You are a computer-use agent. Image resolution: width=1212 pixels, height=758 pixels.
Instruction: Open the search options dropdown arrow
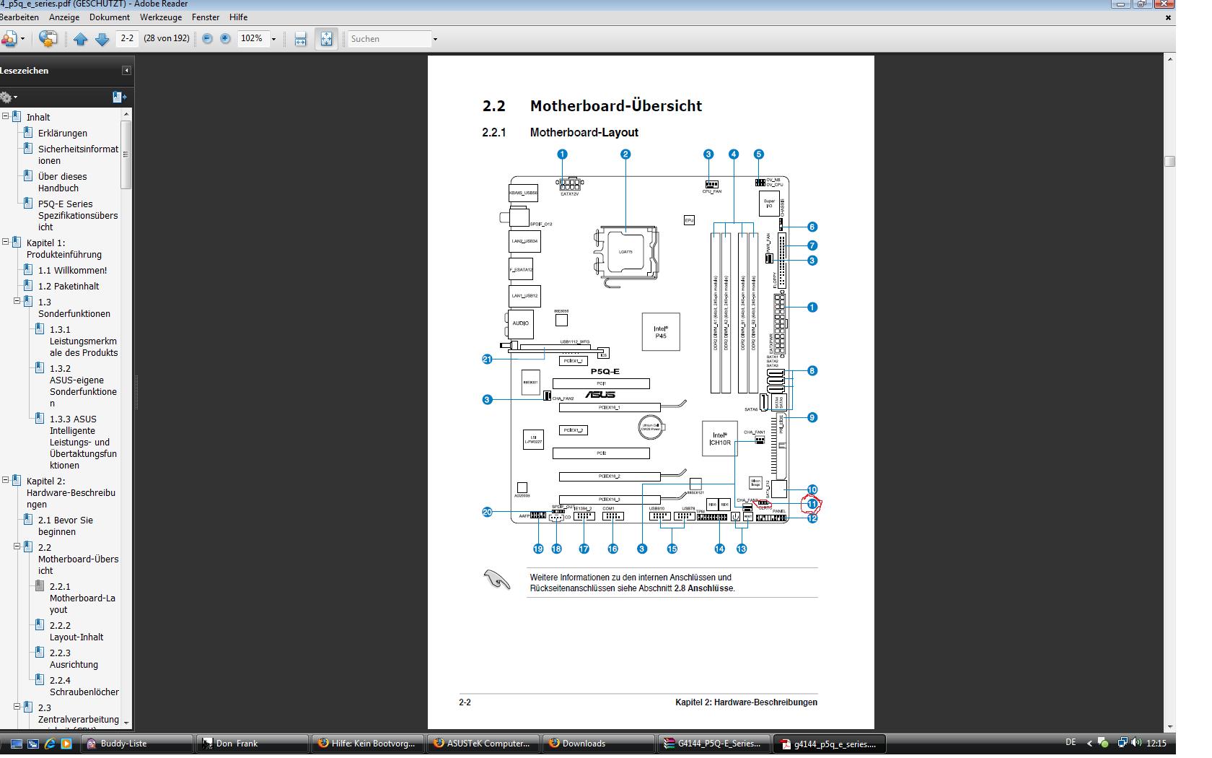tap(435, 39)
